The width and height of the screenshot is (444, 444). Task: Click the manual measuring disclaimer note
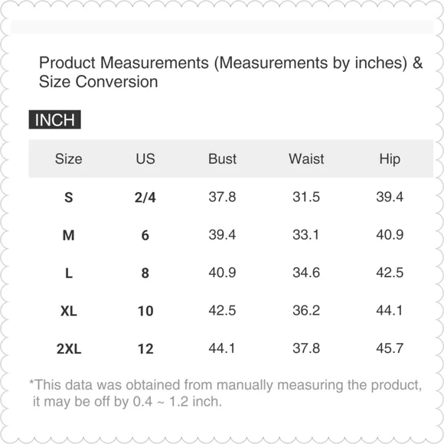pyautogui.click(x=226, y=393)
